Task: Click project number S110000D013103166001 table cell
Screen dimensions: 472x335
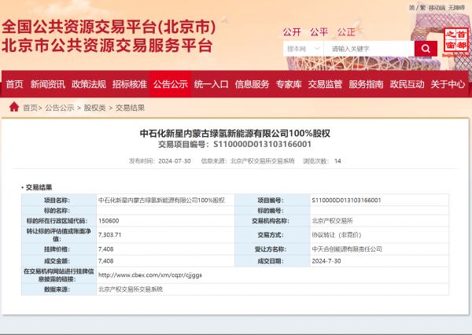Action: 379,201
